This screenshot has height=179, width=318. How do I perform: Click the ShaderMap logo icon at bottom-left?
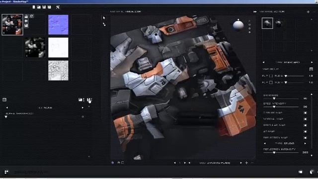pos(6,172)
